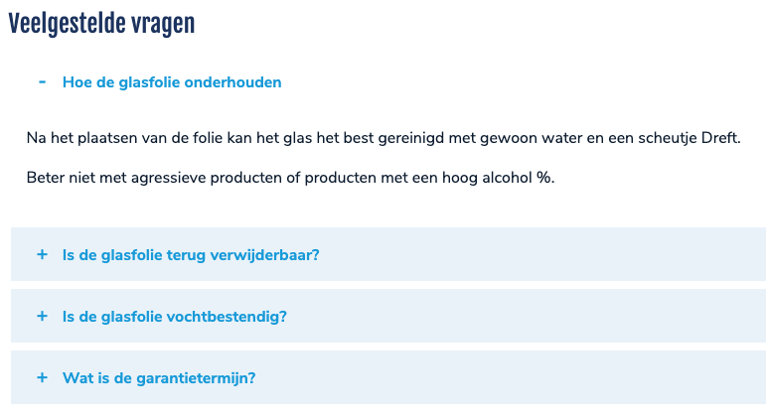Click the plus icon beside 'garantietermijn' question
The width and height of the screenshot is (766, 420).
(42, 377)
